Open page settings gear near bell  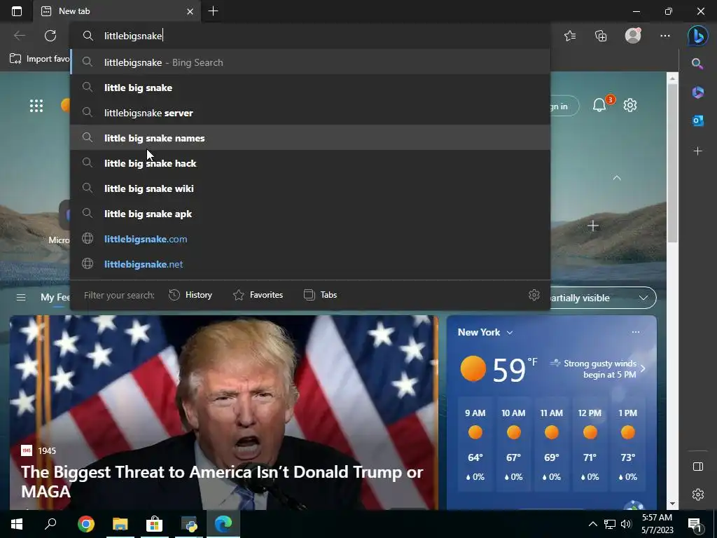click(630, 105)
